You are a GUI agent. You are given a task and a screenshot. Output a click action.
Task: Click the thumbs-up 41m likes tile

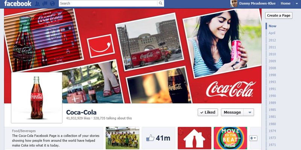click(x=158, y=138)
